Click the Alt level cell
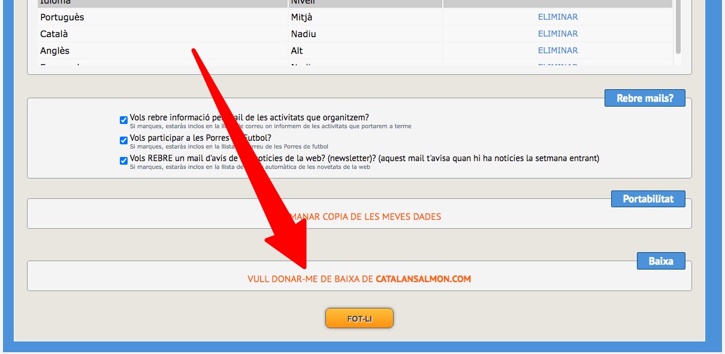This screenshot has width=725, height=354. [x=297, y=51]
